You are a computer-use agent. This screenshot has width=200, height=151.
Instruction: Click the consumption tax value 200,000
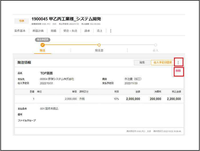(x=155, y=99)
